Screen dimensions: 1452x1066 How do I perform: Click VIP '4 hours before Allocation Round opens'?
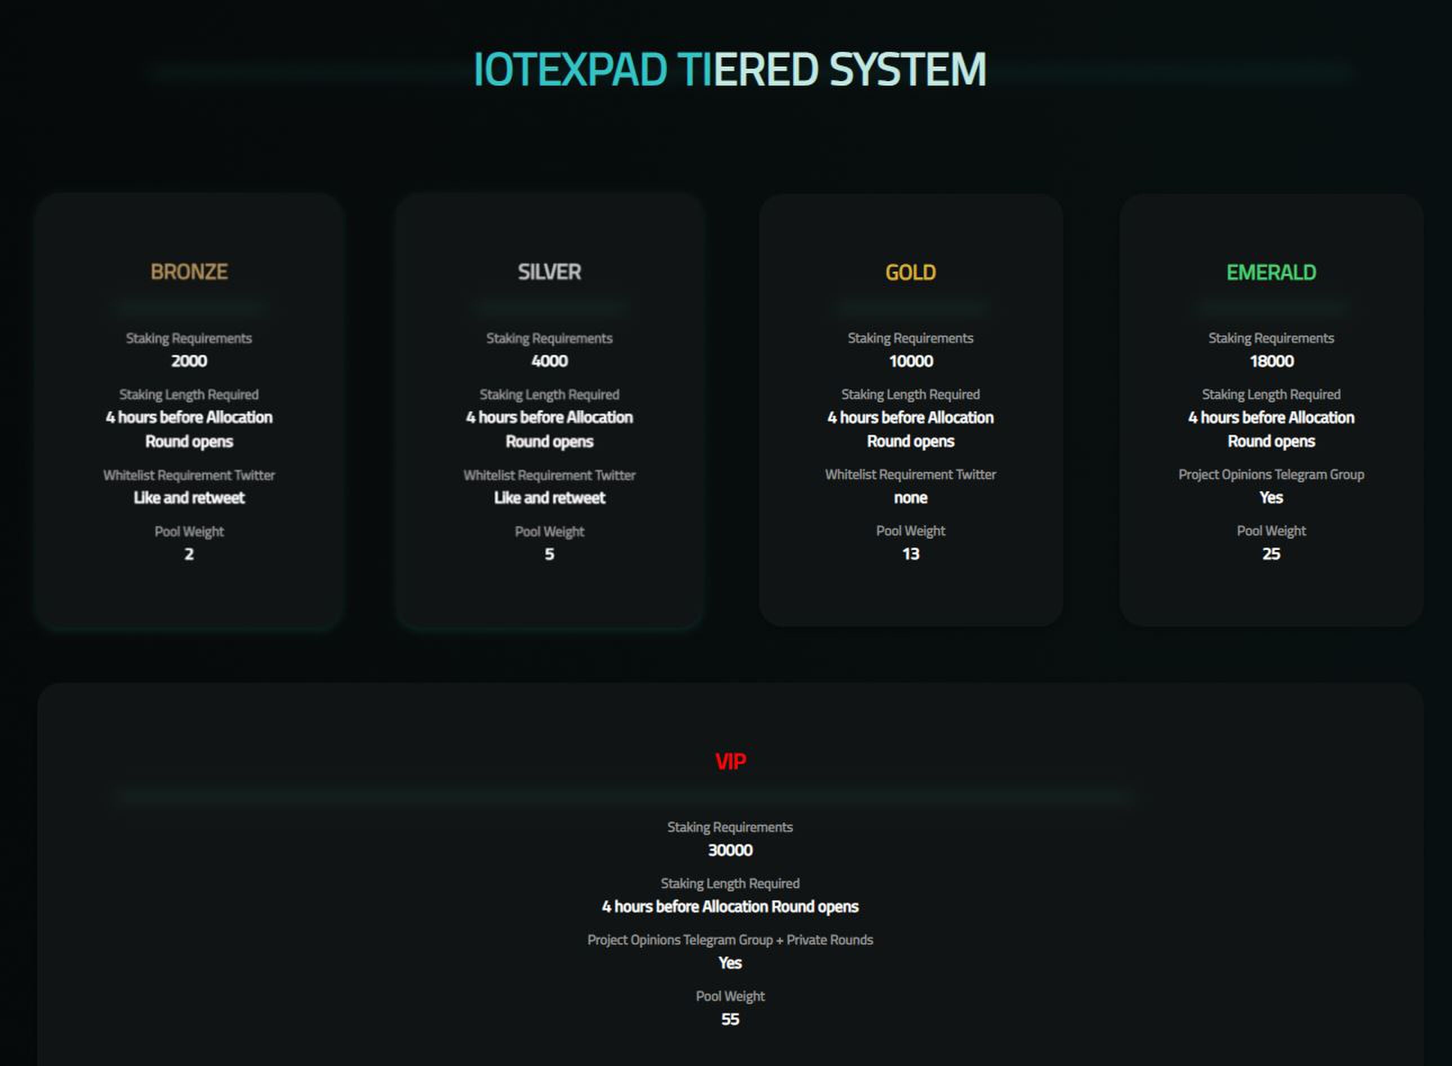tap(730, 907)
